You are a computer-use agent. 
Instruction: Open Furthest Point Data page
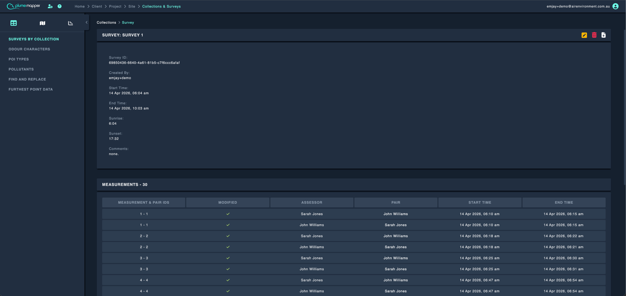click(x=31, y=89)
